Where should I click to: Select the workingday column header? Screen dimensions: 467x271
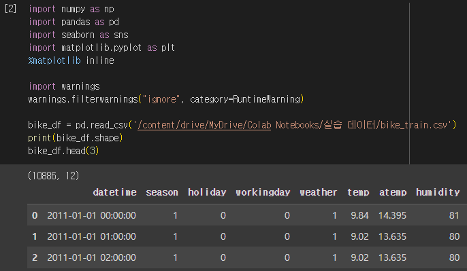[x=263, y=192]
